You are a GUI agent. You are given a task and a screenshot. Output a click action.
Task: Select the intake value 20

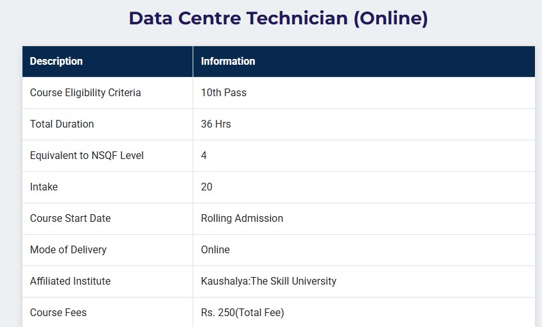click(x=207, y=187)
